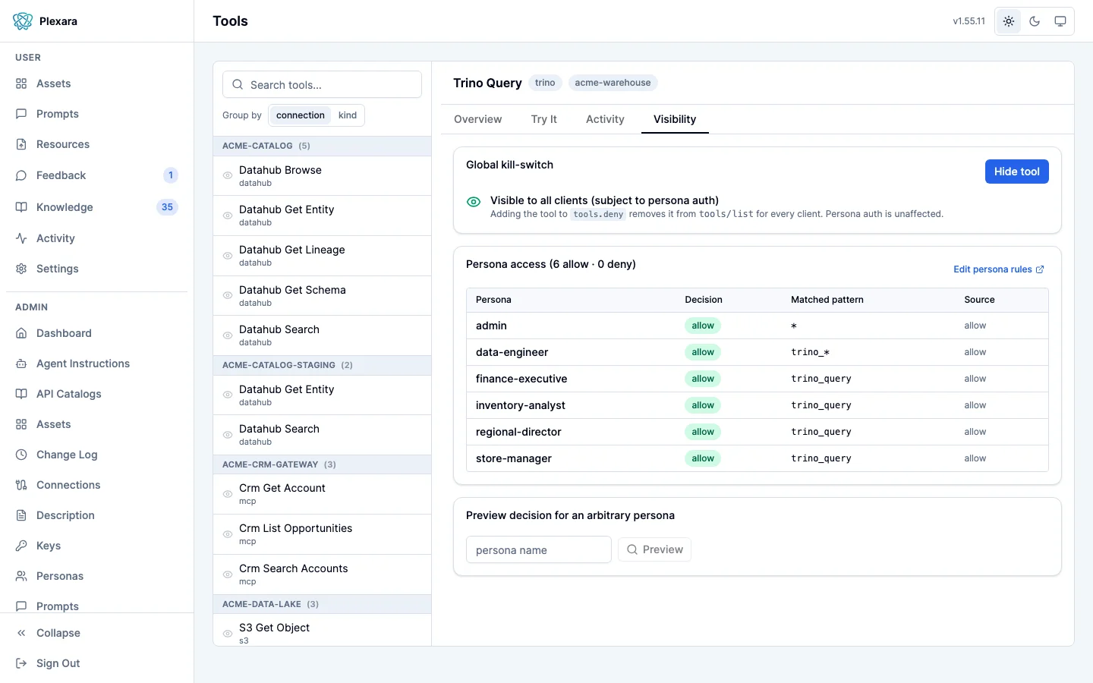1093x683 pixels.
Task: Toggle eye icon for Datahub Browse
Action: [x=228, y=175]
